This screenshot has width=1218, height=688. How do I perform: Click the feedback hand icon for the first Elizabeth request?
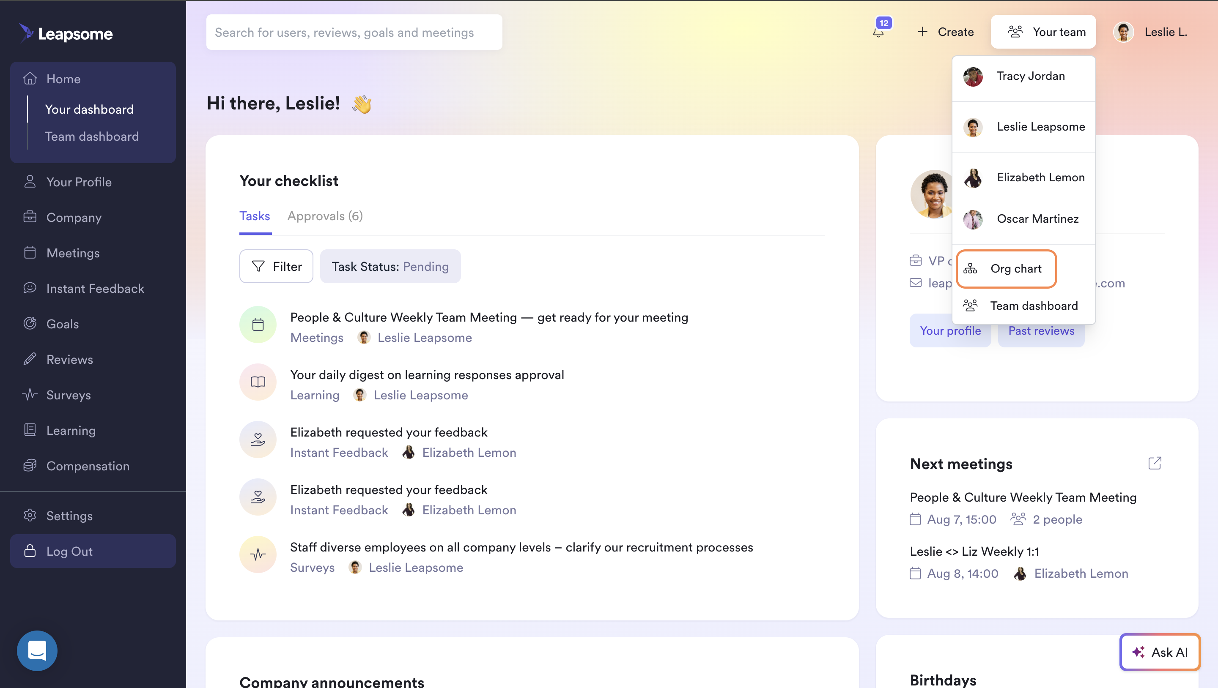pos(258,440)
